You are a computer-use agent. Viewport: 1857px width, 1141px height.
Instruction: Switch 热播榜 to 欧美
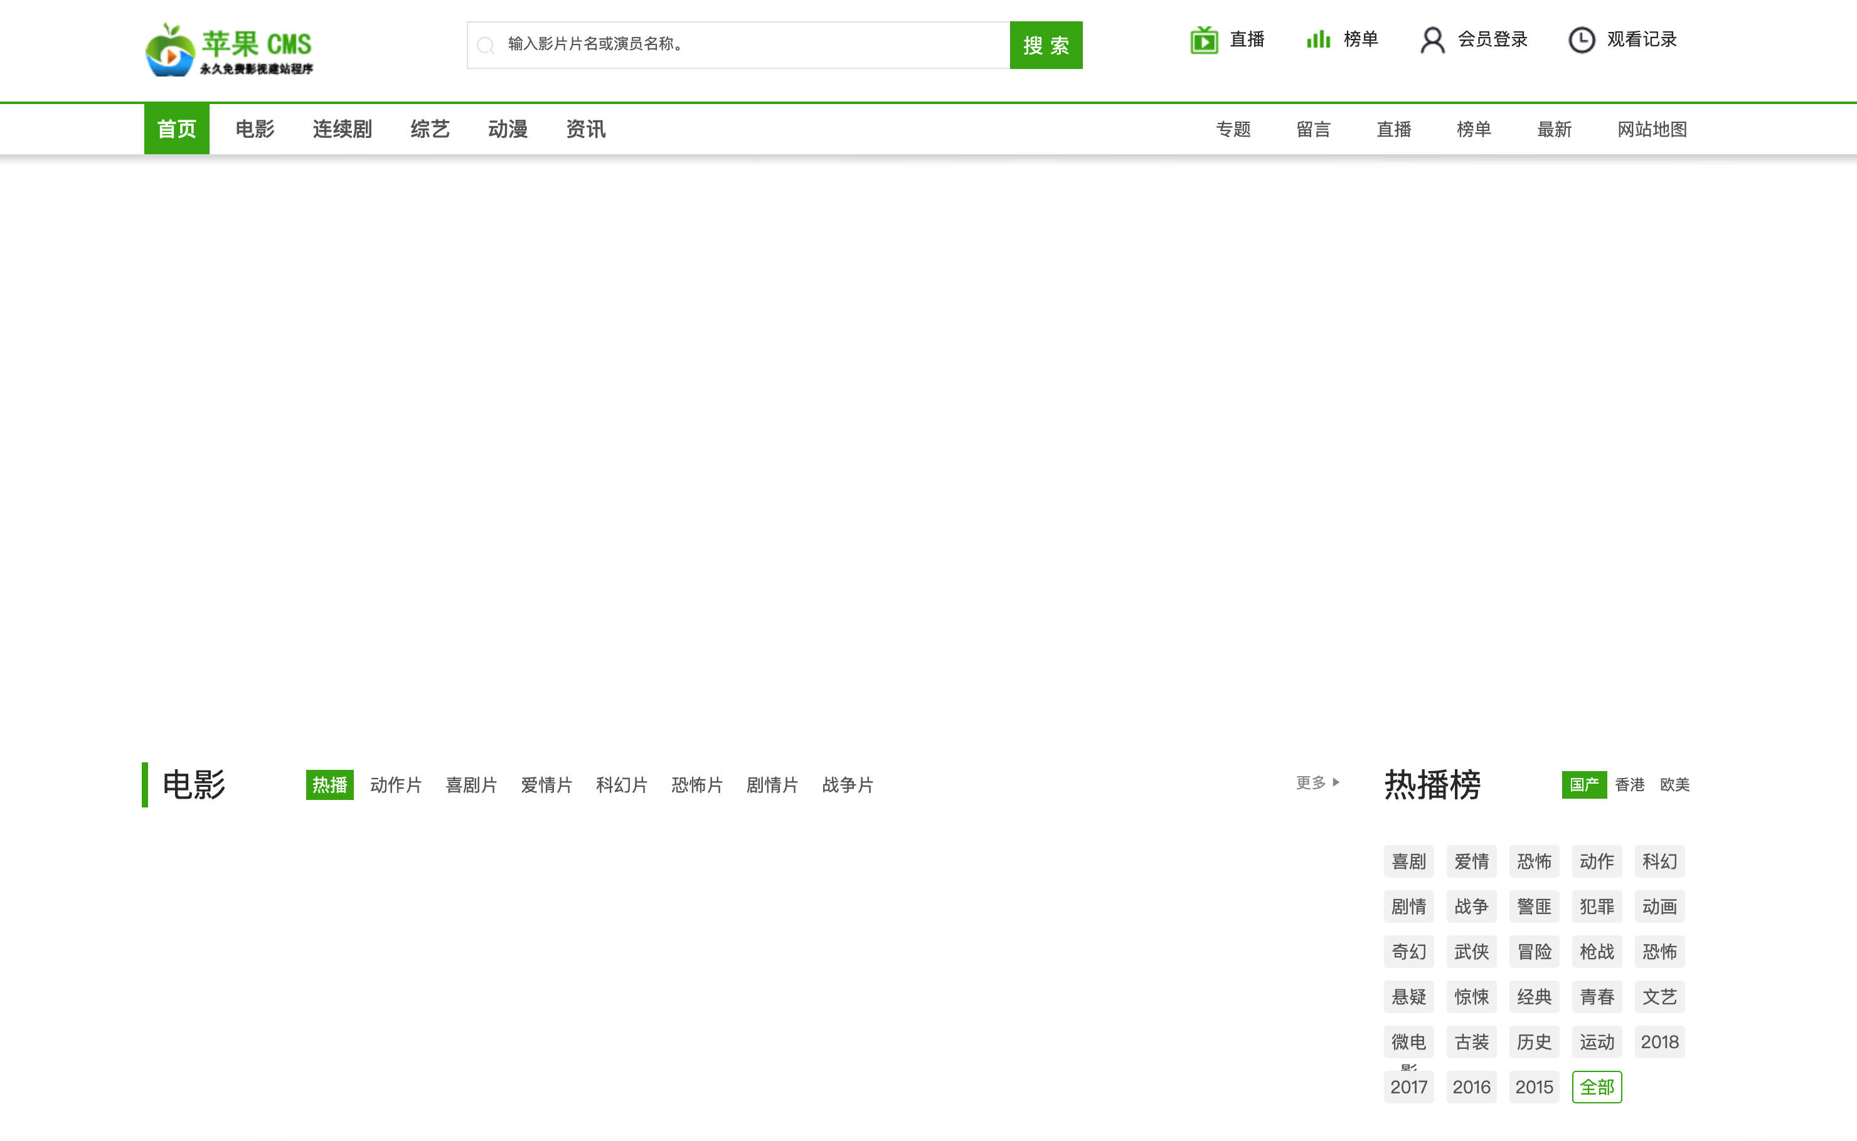tap(1674, 785)
